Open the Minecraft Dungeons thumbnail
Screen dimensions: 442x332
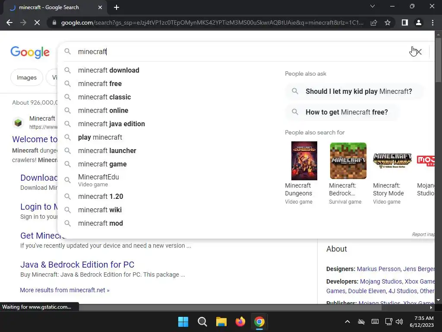point(304,161)
